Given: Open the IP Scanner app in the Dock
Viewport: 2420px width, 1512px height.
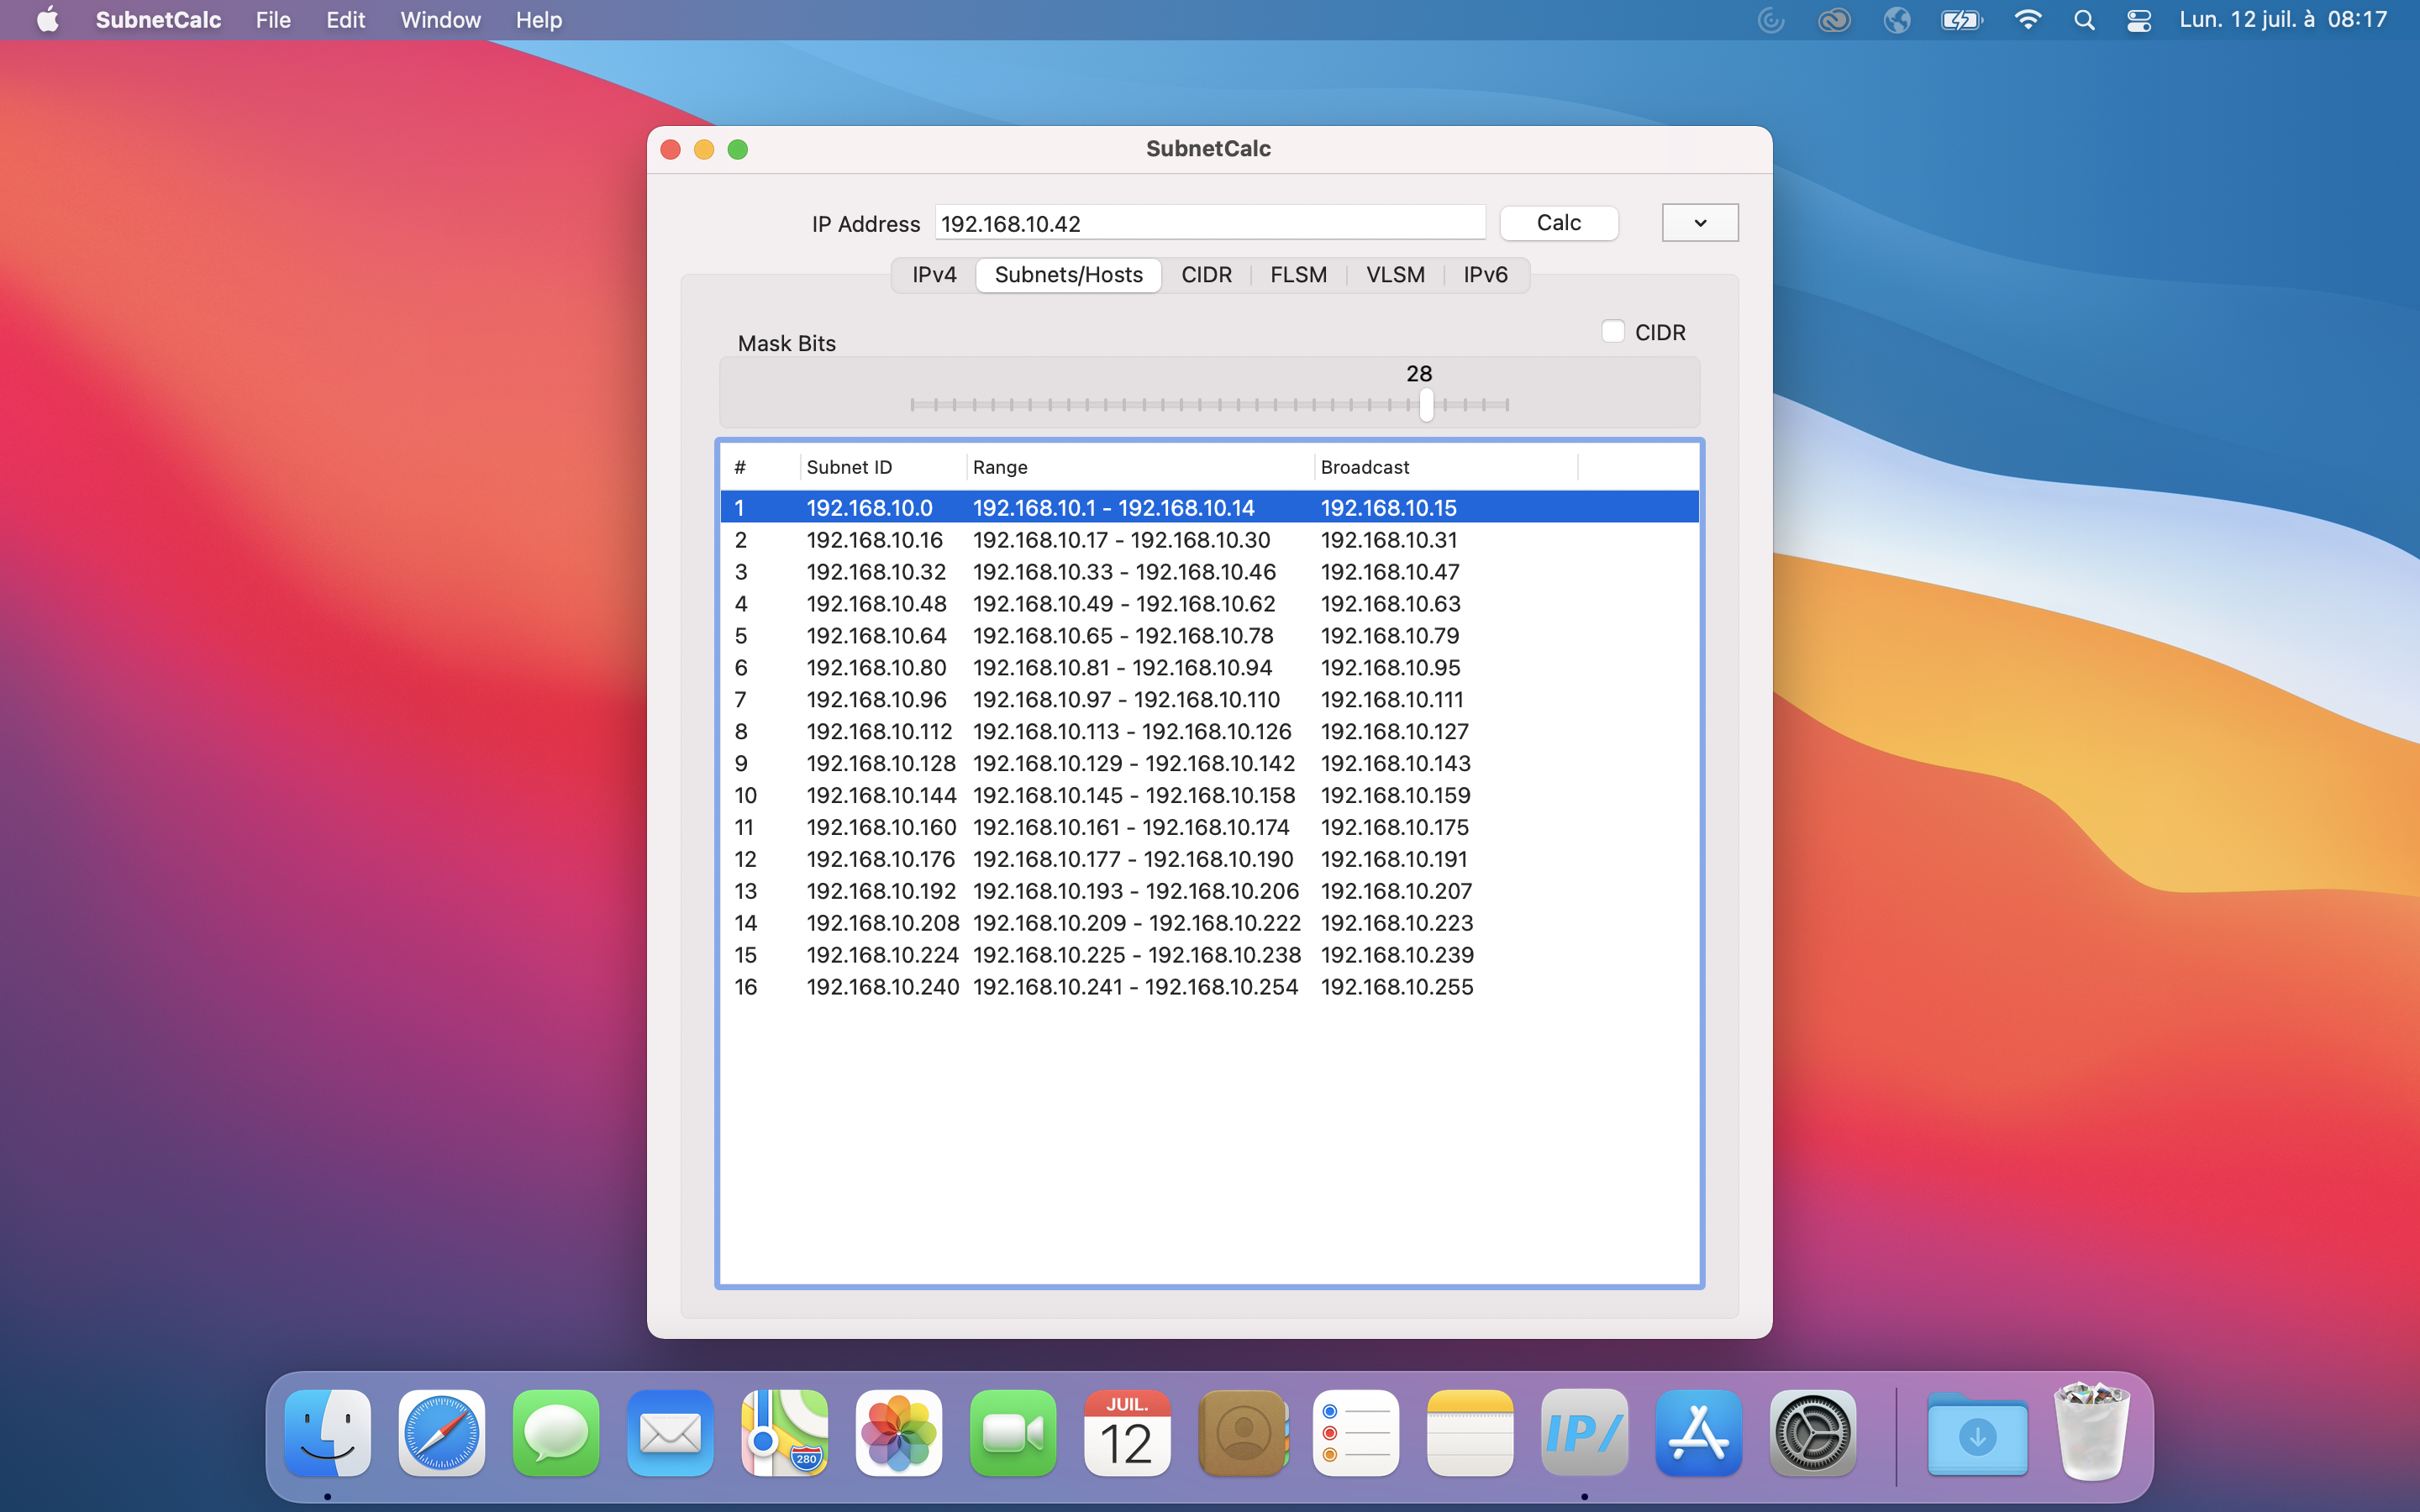Looking at the screenshot, I should 1584,1433.
